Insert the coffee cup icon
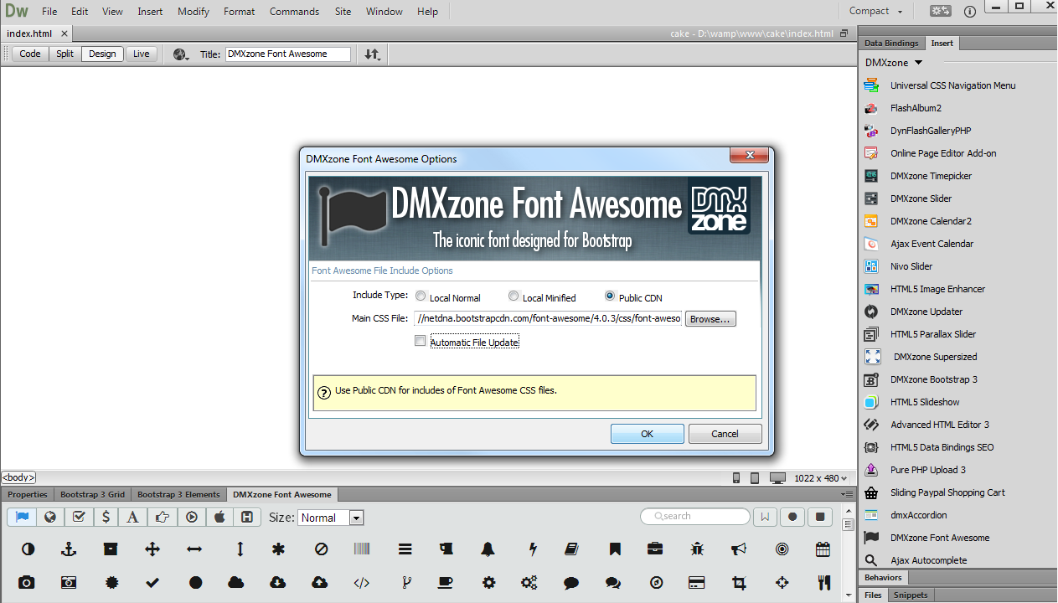The image size is (1058, 603). tap(446, 582)
